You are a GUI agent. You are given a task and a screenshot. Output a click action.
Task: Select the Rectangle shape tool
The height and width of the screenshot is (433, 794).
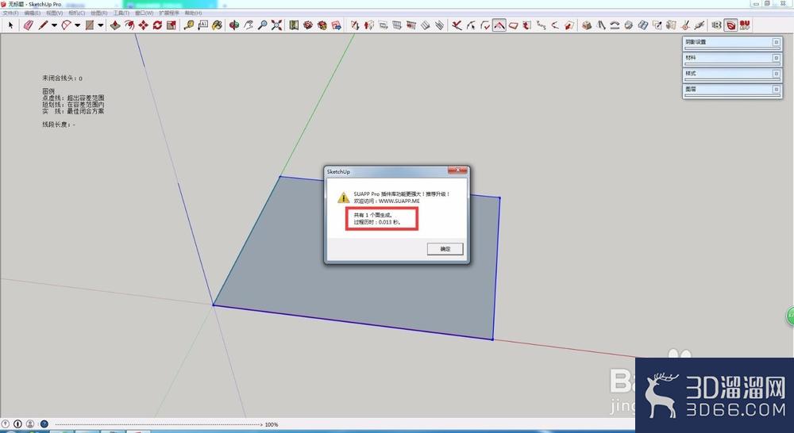90,25
